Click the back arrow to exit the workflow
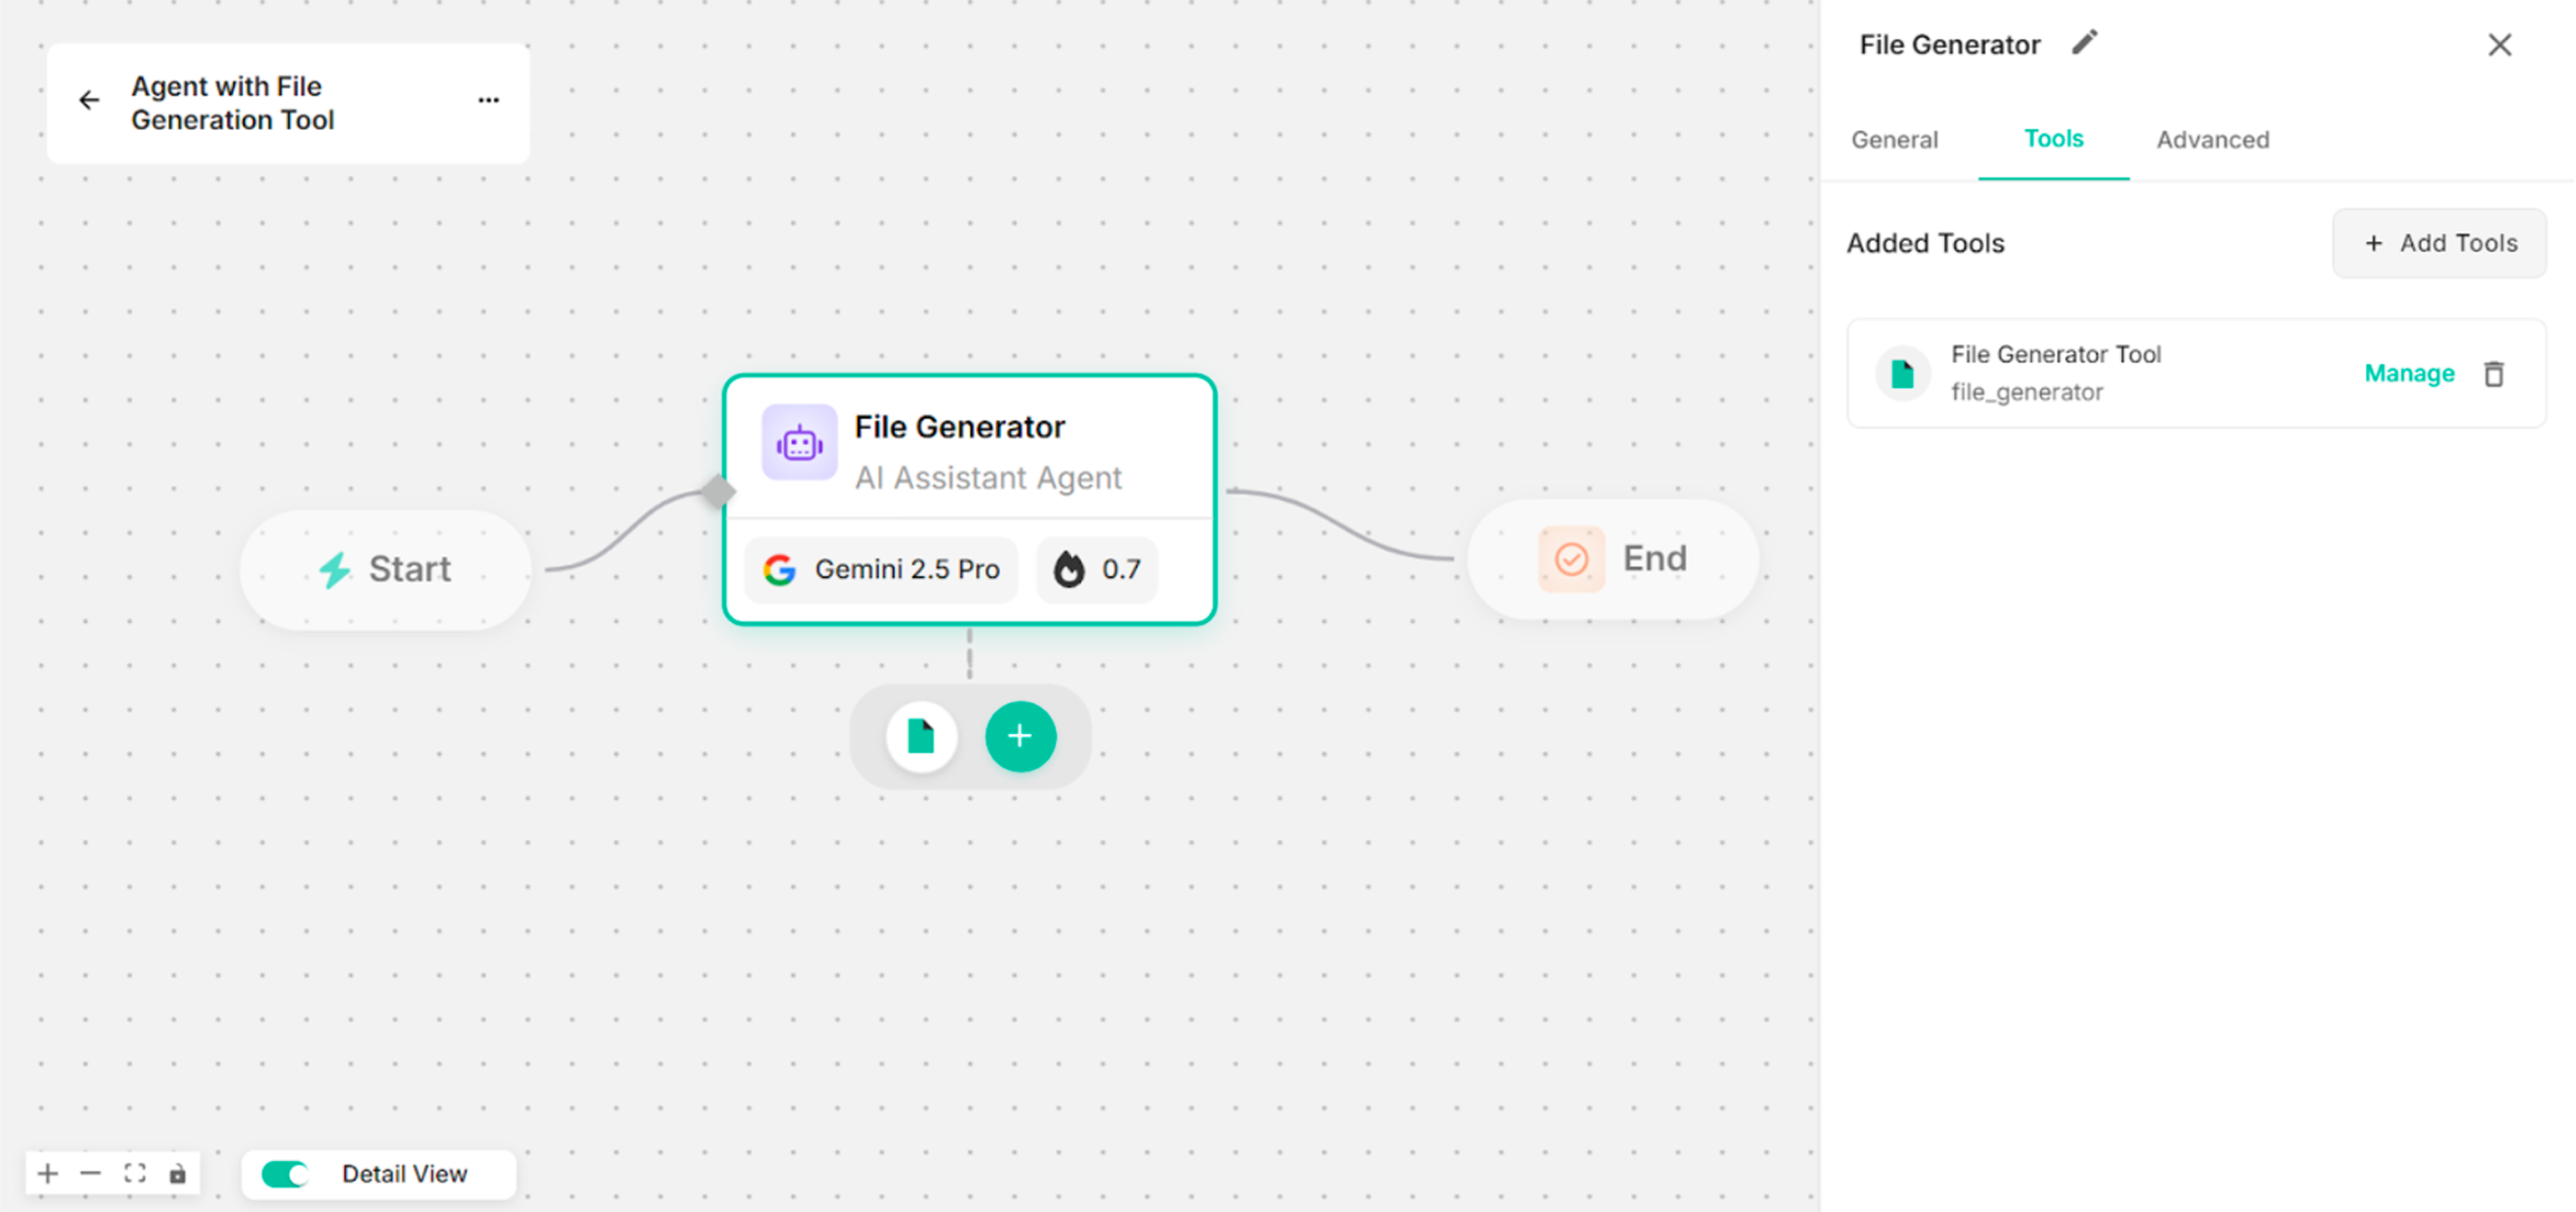2576x1212 pixels. click(x=89, y=100)
